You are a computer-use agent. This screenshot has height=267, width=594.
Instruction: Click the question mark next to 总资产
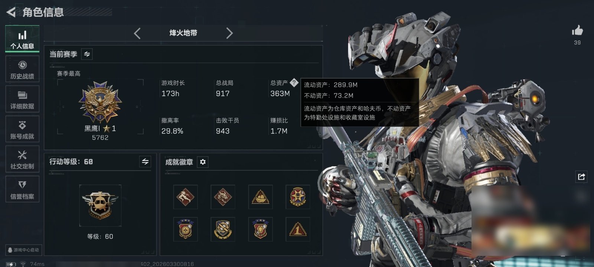[294, 83]
